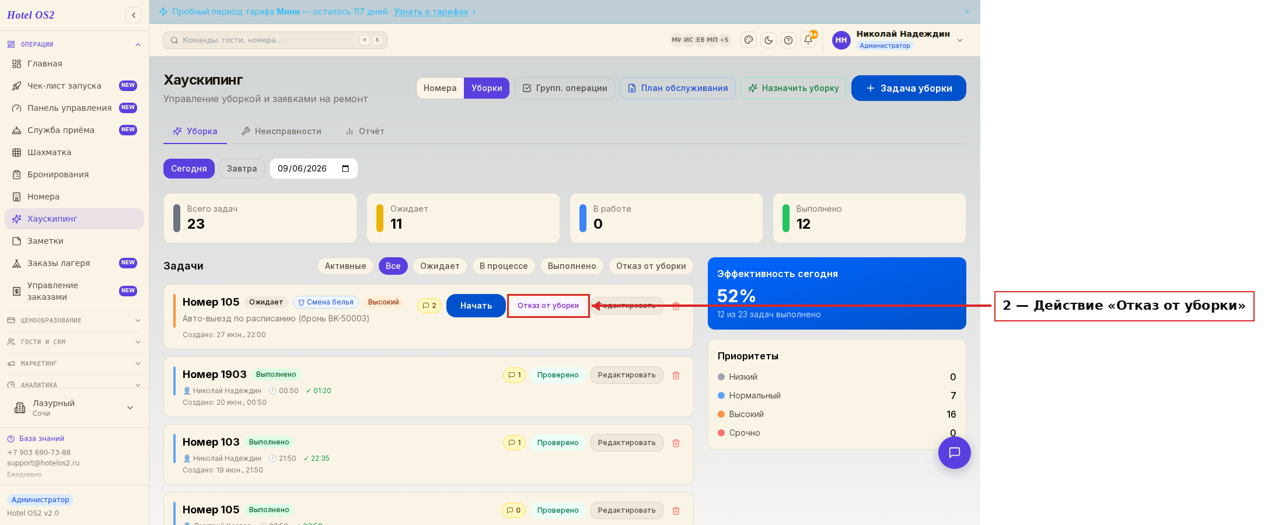Image resolution: width=1268 pixels, height=525 pixels.
Task: Expand the МАРКЕТИНГ section
Action: point(74,363)
